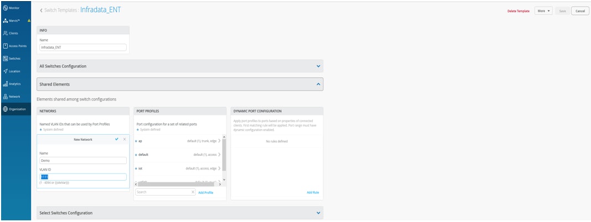
Task: Open the More dropdown menu
Action: click(x=543, y=11)
